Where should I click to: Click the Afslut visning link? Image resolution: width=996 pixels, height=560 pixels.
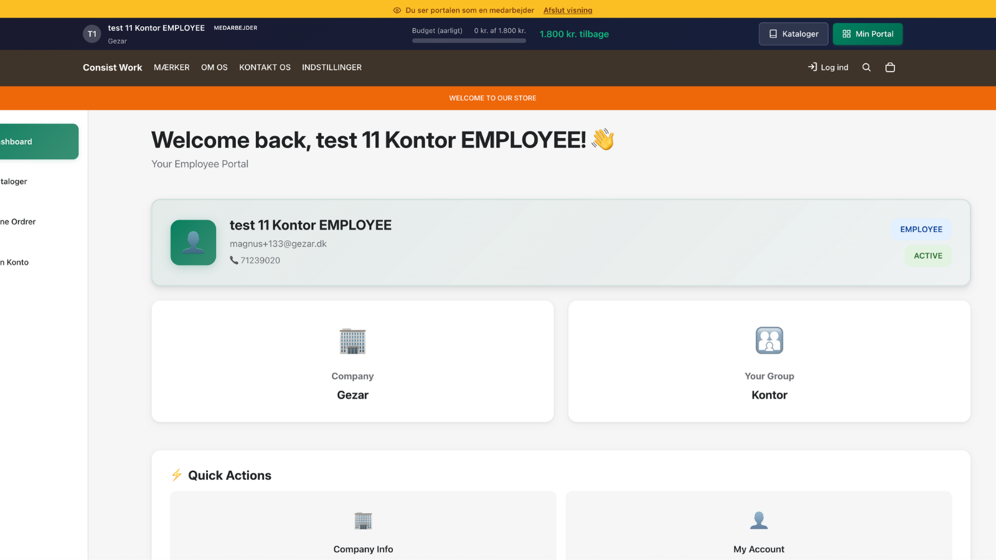point(567,10)
